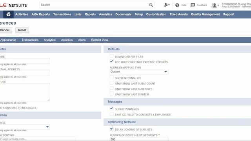Screen dimensions: 251x141
Task: Switch to the Activities preferences subtab
Action: (x=67, y=40)
